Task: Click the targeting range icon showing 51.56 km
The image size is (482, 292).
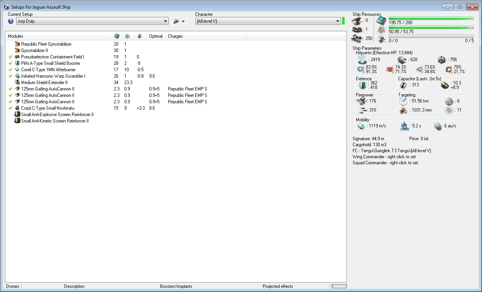Action: pos(403,101)
